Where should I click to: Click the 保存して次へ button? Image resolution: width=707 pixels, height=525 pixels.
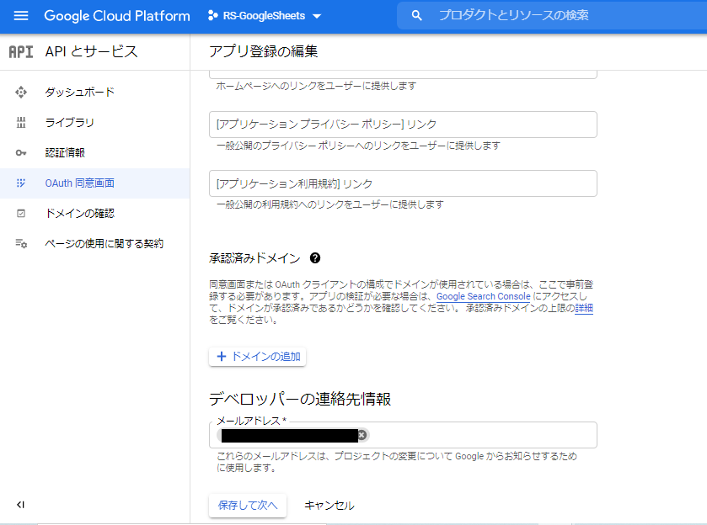248,505
